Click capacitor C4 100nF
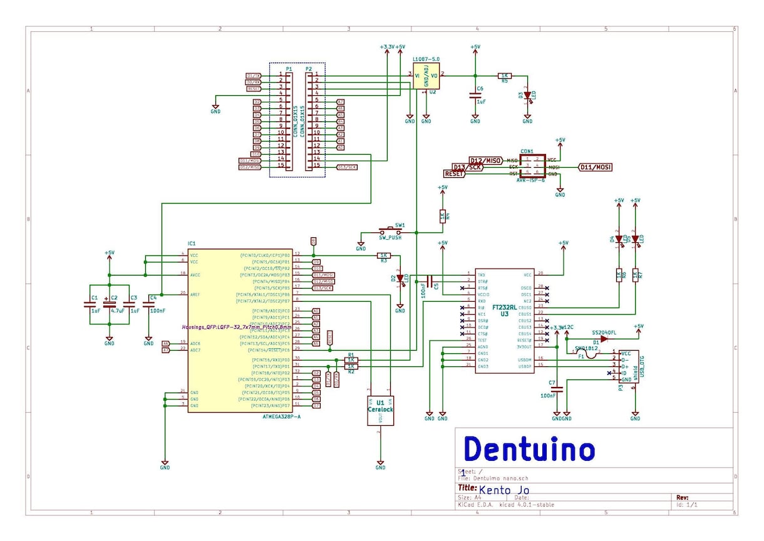 [x=148, y=304]
